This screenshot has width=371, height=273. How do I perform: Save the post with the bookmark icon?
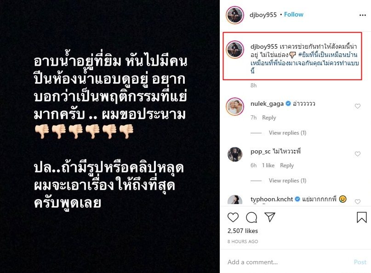pos(361,217)
